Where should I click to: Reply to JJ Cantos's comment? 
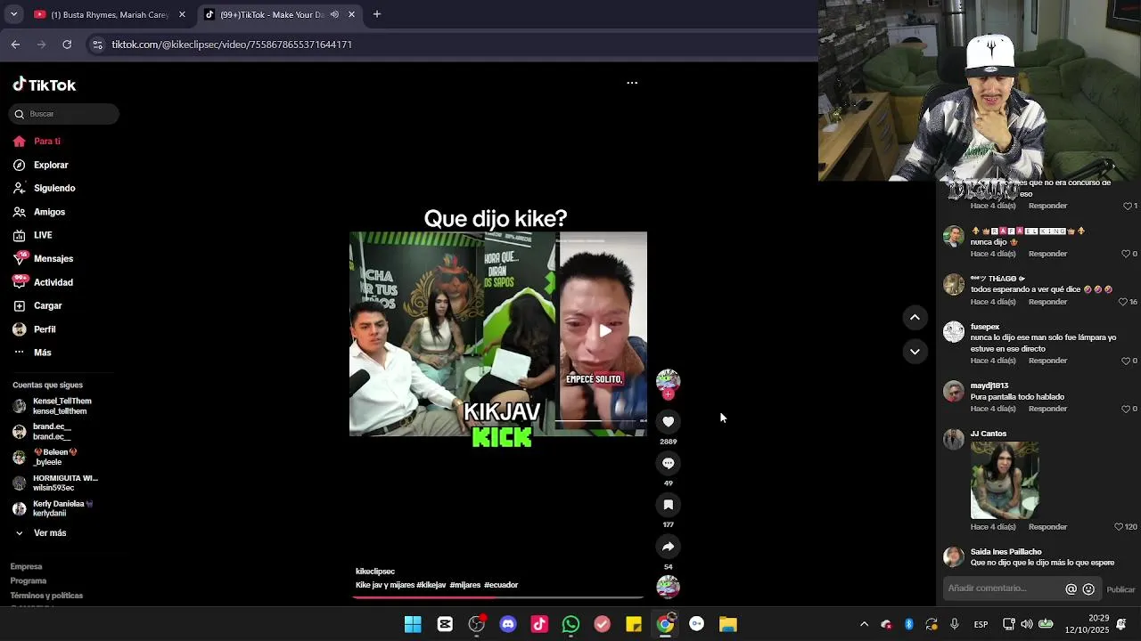1047,527
